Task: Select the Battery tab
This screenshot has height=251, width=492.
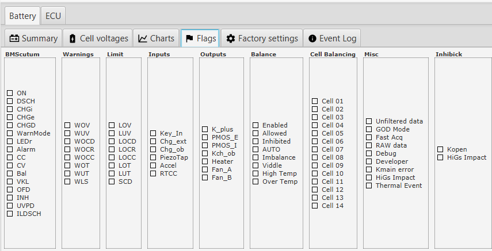Action: (x=22, y=16)
